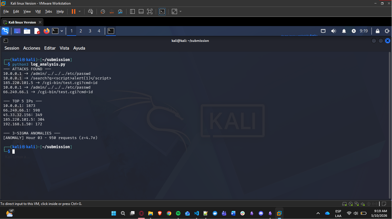
Task: Click the show desktop icon in Kali panel
Action: tap(17, 31)
